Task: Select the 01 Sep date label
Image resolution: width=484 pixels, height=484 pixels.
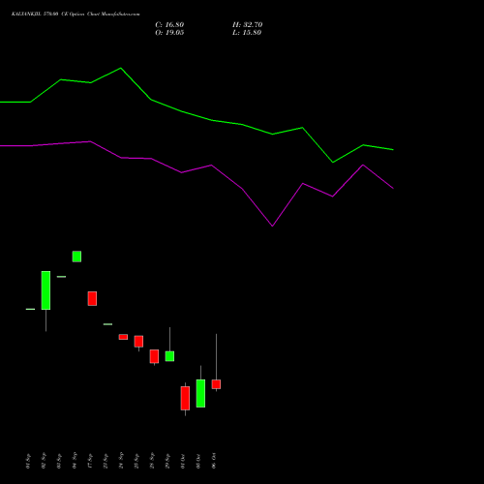Action: click(x=28, y=461)
